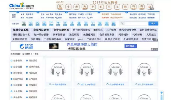Click headphone icon beside LoL英雄联盟 title
Screen dimensions: 171x100
pos(50,84)
